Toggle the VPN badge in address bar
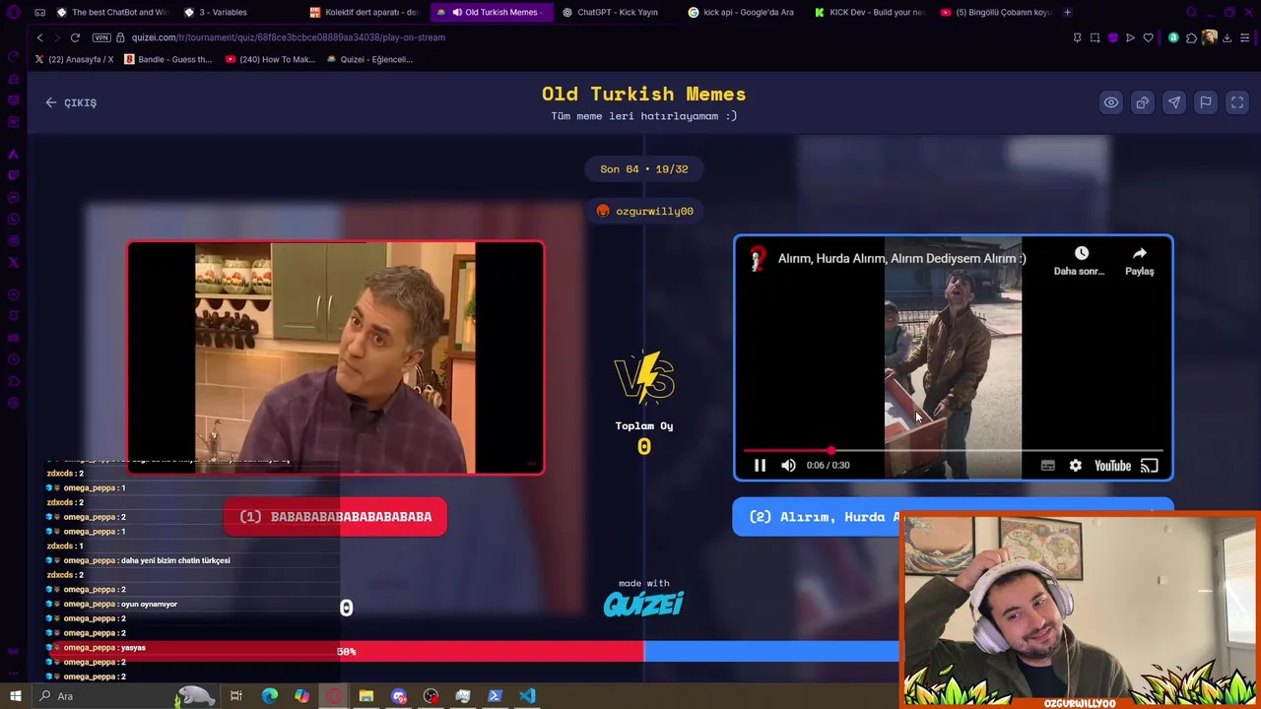The image size is (1261, 709). click(x=101, y=37)
